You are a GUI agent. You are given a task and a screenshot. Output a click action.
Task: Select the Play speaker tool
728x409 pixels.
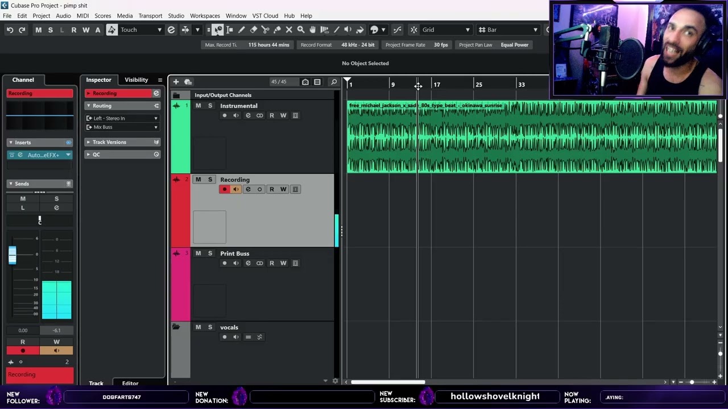pyautogui.click(x=348, y=30)
